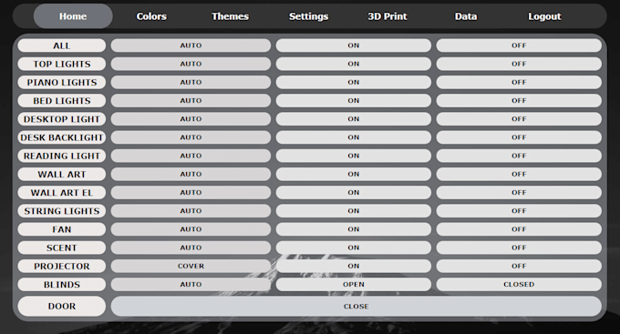
Task: Click the Projector COVER button
Action: 191,266
